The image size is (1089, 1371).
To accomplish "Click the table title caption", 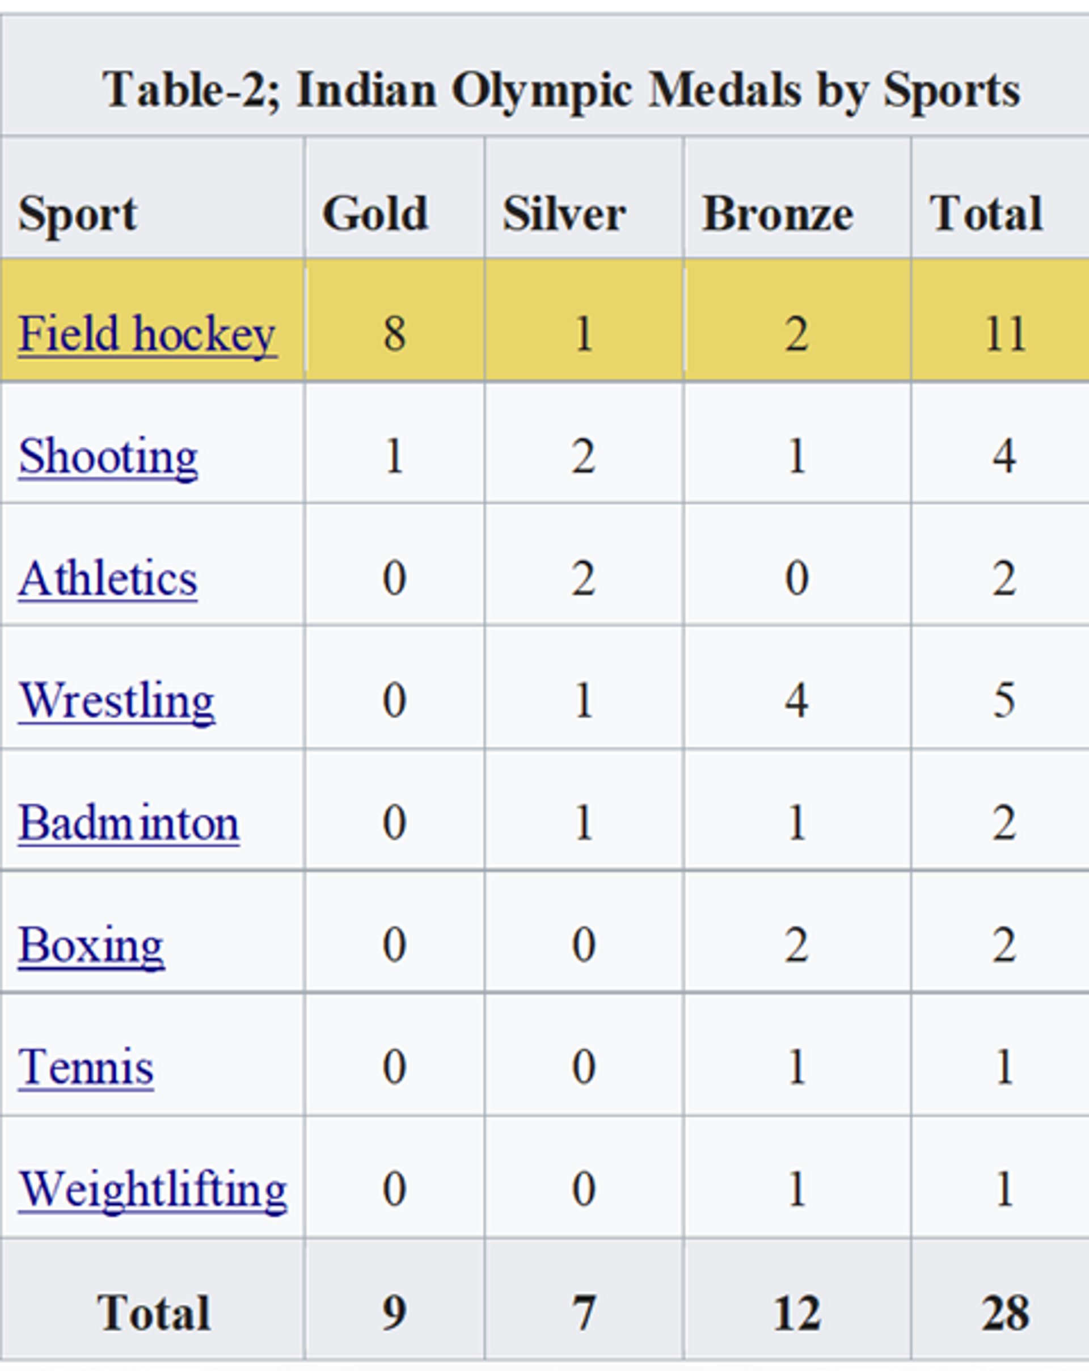I will [x=562, y=90].
